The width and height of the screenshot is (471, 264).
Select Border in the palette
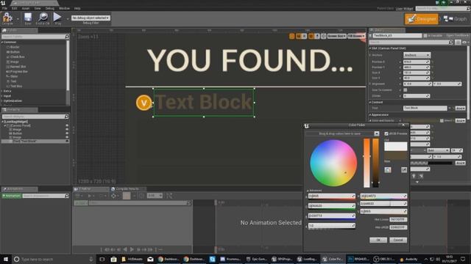[x=15, y=47]
